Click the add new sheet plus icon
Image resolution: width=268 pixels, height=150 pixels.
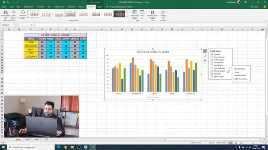click(x=46, y=140)
